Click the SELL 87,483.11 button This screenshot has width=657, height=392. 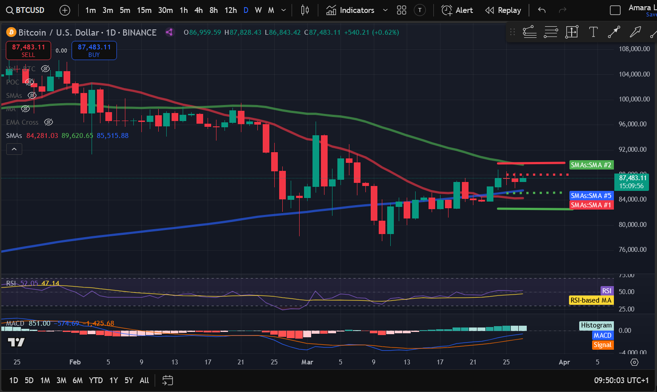click(x=28, y=50)
